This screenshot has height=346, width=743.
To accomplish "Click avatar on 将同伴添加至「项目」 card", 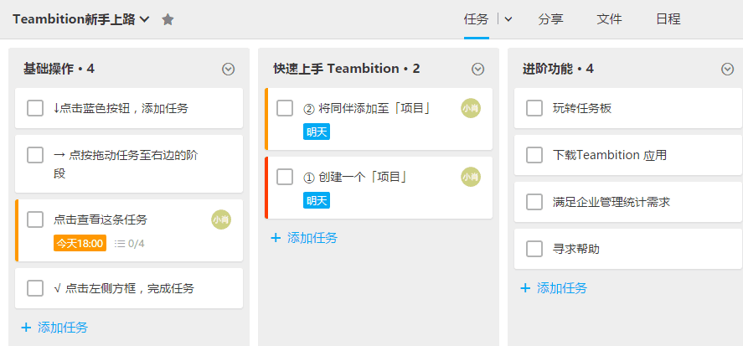I will coord(470,108).
